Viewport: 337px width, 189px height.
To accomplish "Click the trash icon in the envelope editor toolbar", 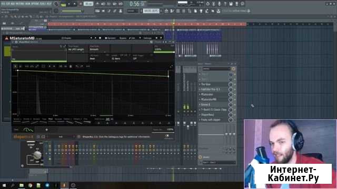I will click(71, 66).
